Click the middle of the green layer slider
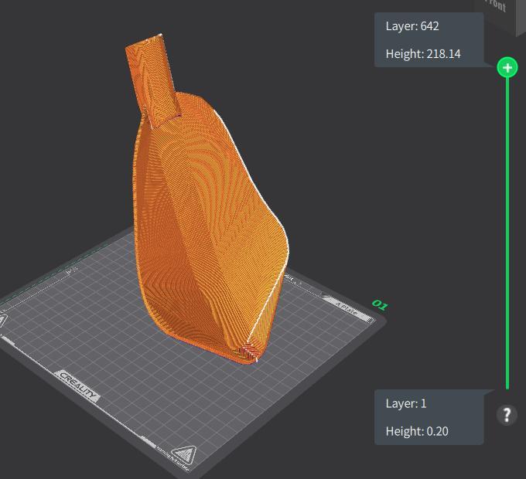Image resolution: width=526 pixels, height=479 pixels. (x=507, y=233)
